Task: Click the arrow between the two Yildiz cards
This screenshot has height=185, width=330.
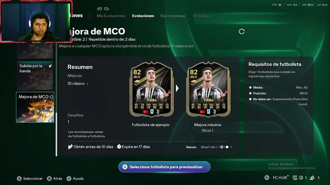Action: click(x=177, y=88)
